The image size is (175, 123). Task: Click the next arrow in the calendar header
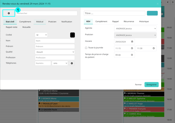pos(172,2)
